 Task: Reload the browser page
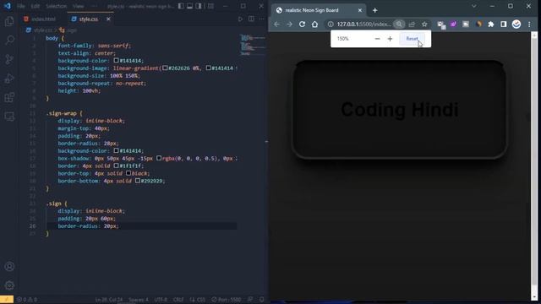(303, 24)
